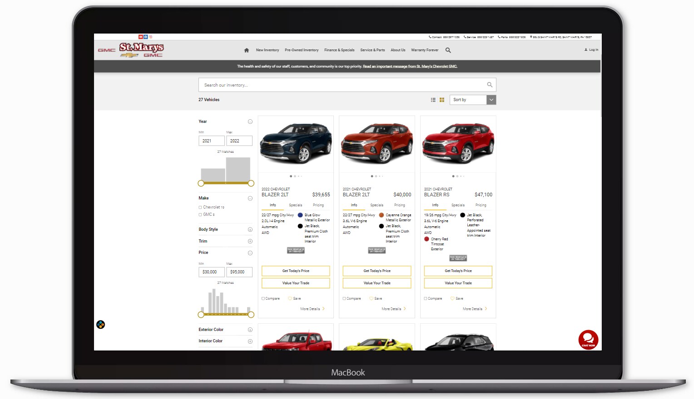Screen dimensions: 694x399
Task: Check the GMC make filter
Action: coord(200,214)
